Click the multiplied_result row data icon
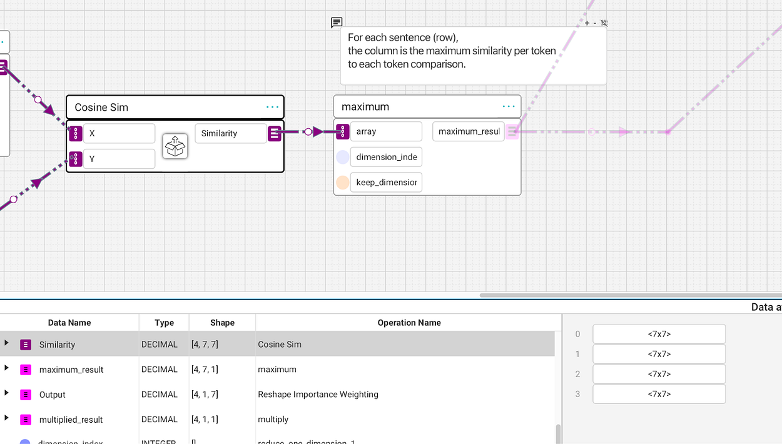The image size is (782, 444). tap(26, 420)
